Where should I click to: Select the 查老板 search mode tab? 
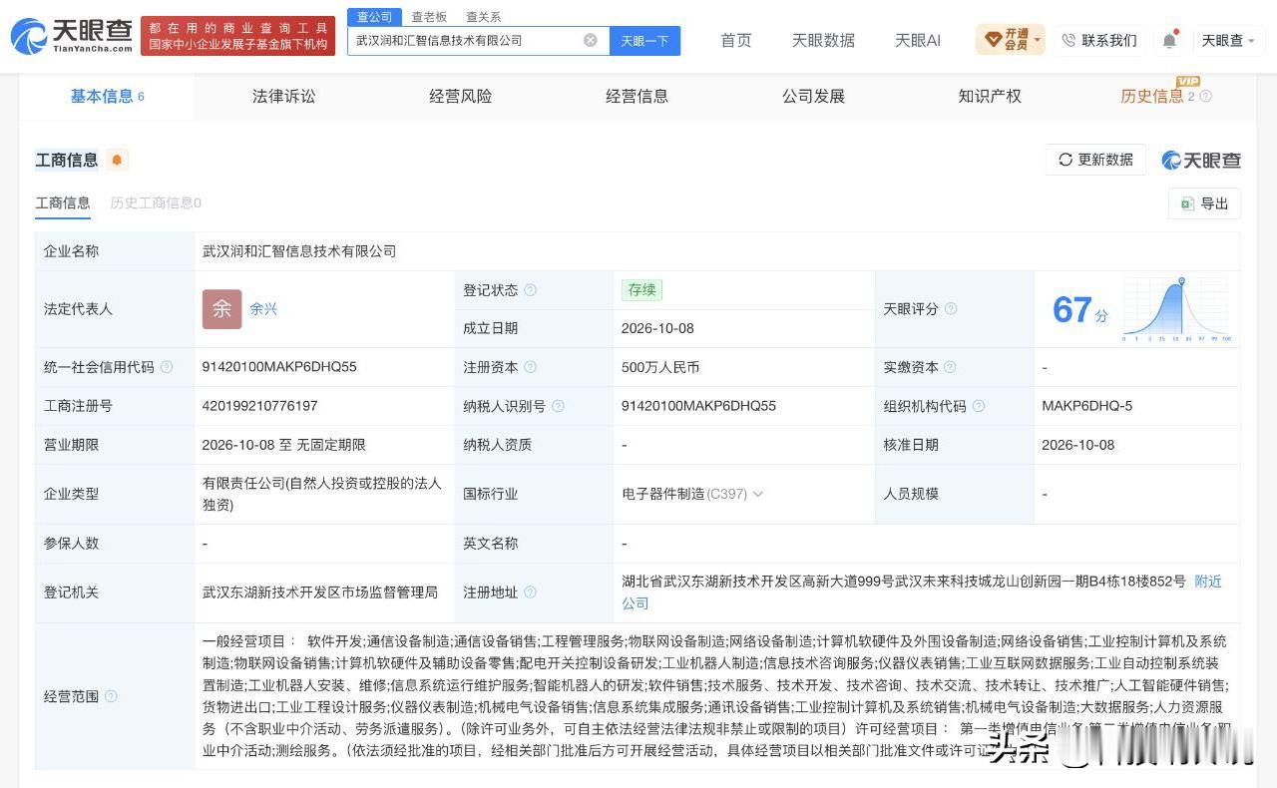(429, 17)
